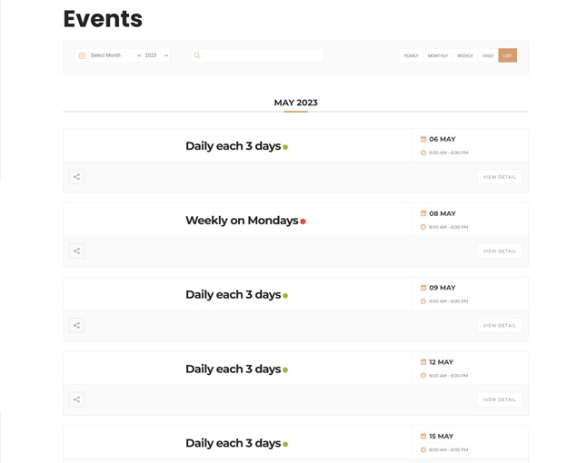Click into the events search field
Screen dimensions: 587x463
[264, 55]
